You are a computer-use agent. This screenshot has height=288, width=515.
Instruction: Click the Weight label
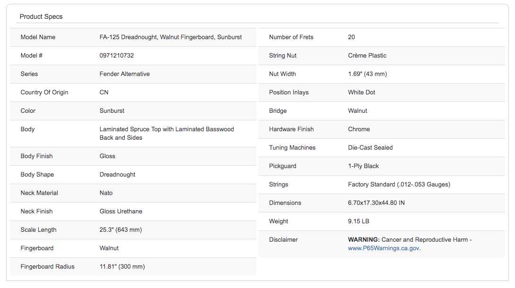[278, 221]
